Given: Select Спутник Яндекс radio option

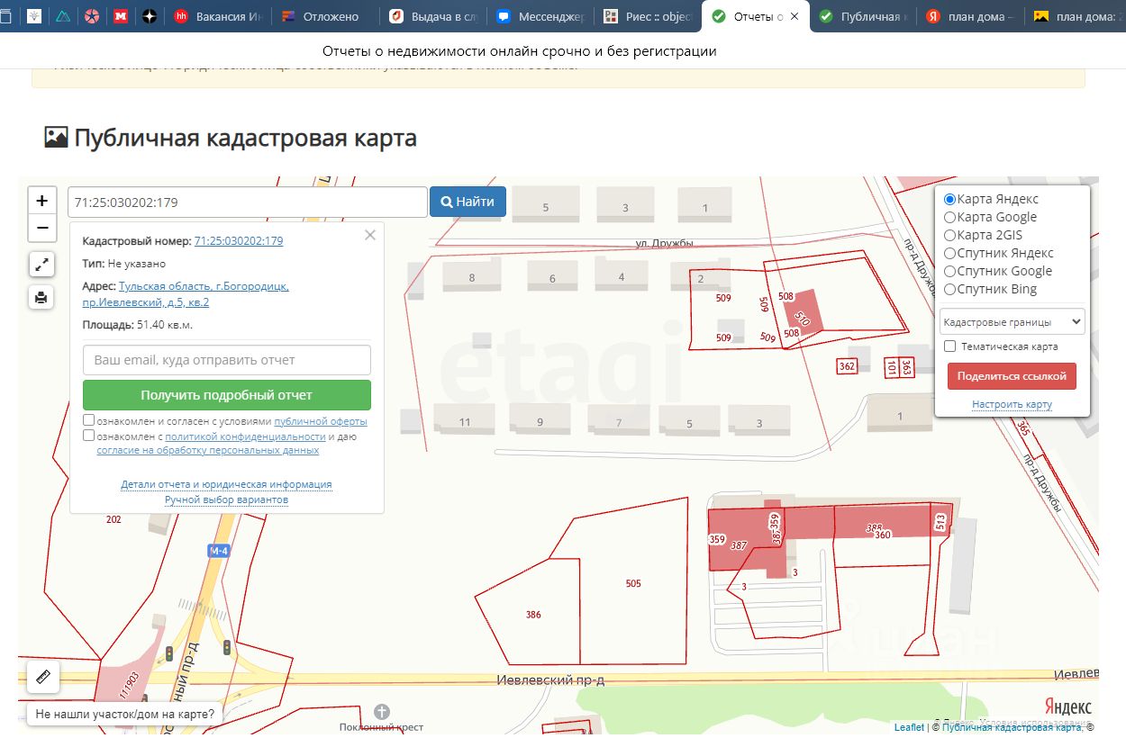Looking at the screenshot, I should tap(949, 253).
